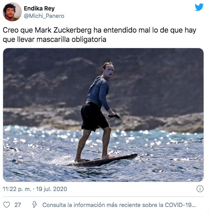Select the words 'Mark Zuckerberg' in tweet
209x212 pixels.
pos(63,30)
